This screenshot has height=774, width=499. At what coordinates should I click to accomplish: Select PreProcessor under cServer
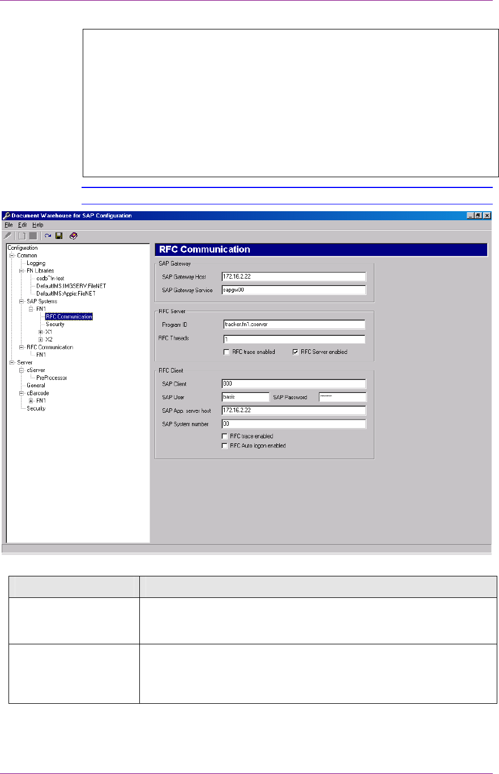(x=52, y=377)
